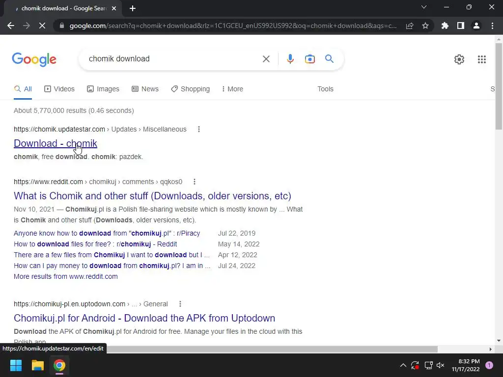Screen dimensions: 503x377
Task: Click the horizontal scrollbar thumb
Action: (x=272, y=349)
